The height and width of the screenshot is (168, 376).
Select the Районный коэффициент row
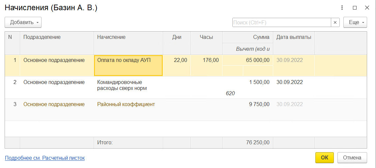coord(126,104)
